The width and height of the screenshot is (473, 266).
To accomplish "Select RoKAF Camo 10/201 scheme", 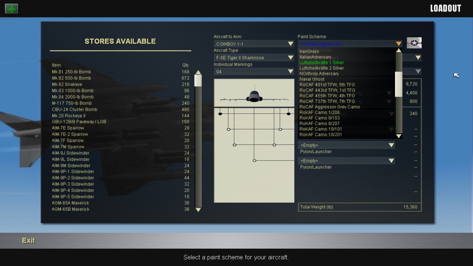I will [321, 134].
